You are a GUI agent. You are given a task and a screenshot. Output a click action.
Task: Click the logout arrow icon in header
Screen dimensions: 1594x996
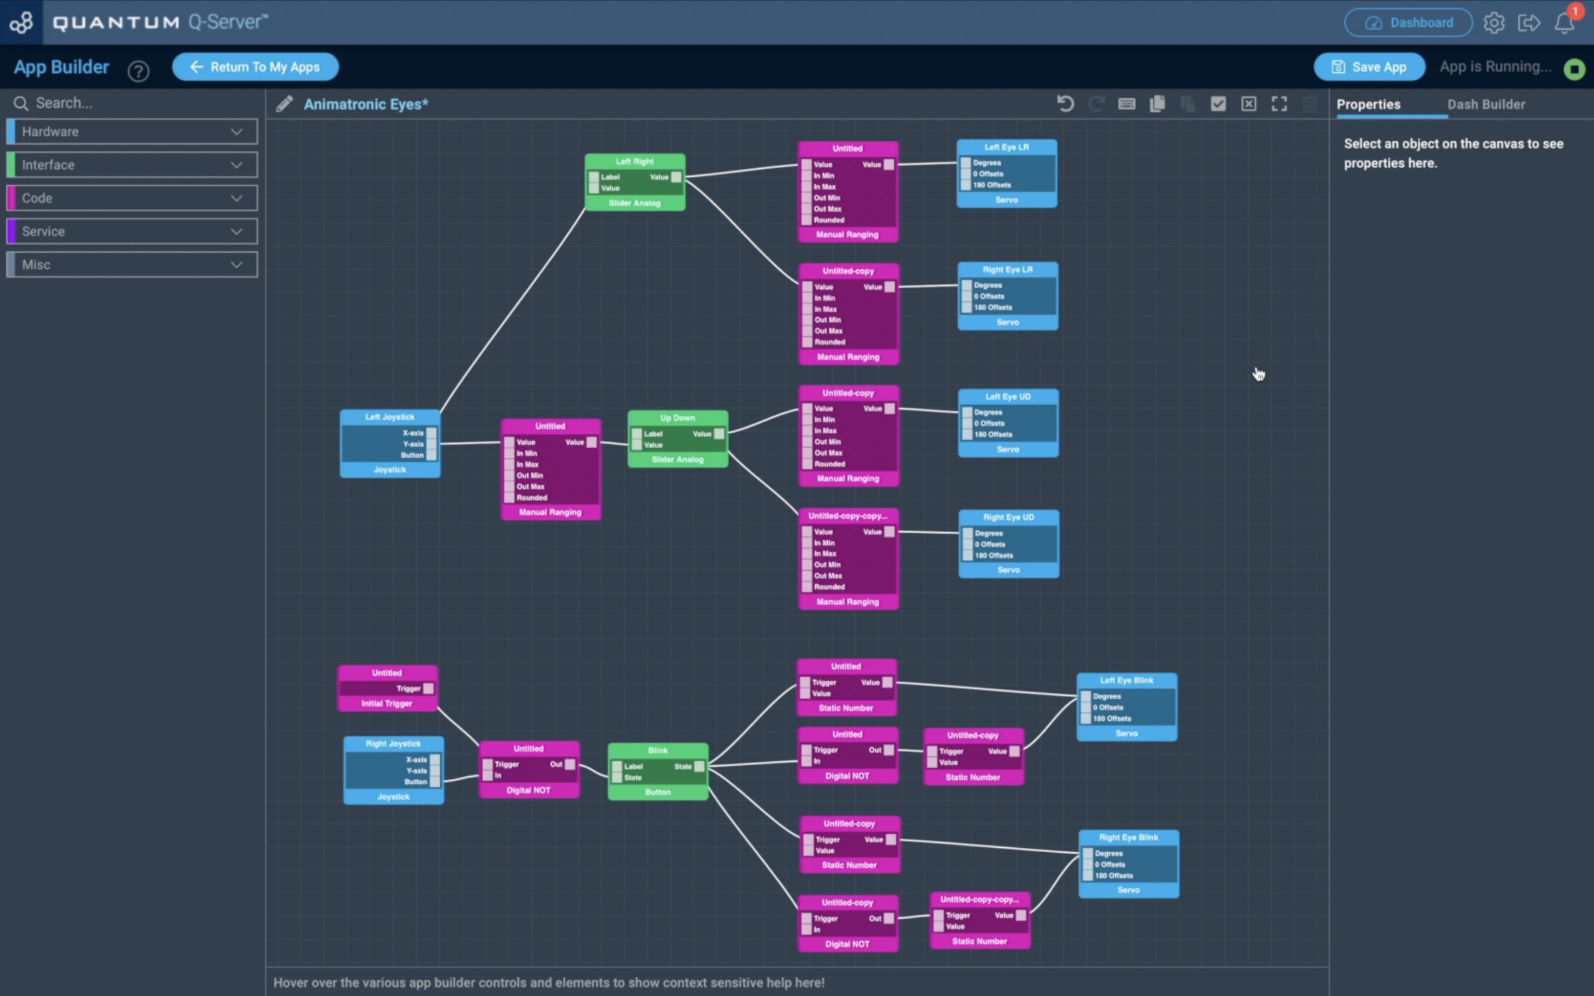[1529, 23]
